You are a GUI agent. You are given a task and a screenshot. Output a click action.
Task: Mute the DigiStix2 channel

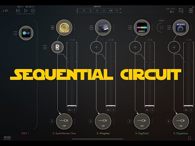[x=147, y=110]
